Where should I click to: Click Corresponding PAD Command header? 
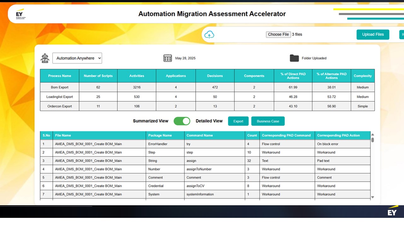tap(287, 135)
